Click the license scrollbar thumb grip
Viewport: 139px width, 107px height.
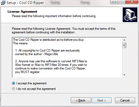(124, 45)
